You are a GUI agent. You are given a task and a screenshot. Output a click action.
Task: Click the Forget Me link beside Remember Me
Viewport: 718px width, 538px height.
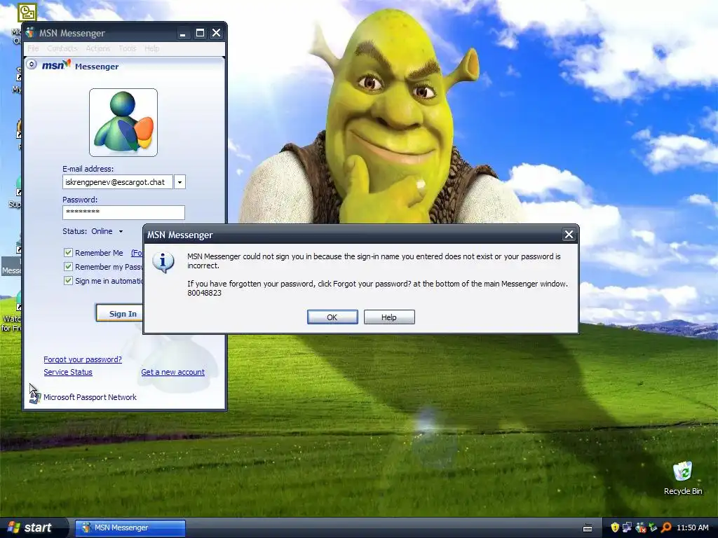pyautogui.click(x=137, y=253)
